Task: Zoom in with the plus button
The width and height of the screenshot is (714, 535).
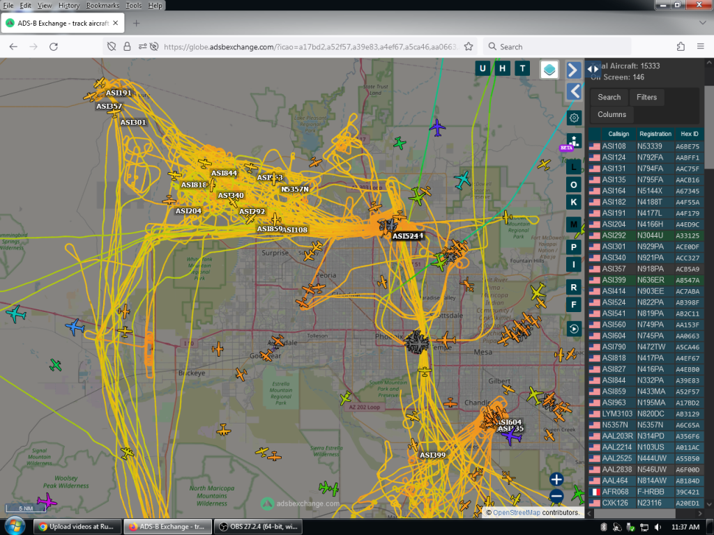Action: (556, 479)
